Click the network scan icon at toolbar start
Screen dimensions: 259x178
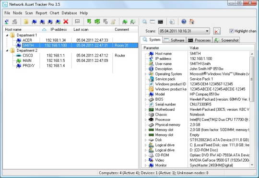pos(7,22)
